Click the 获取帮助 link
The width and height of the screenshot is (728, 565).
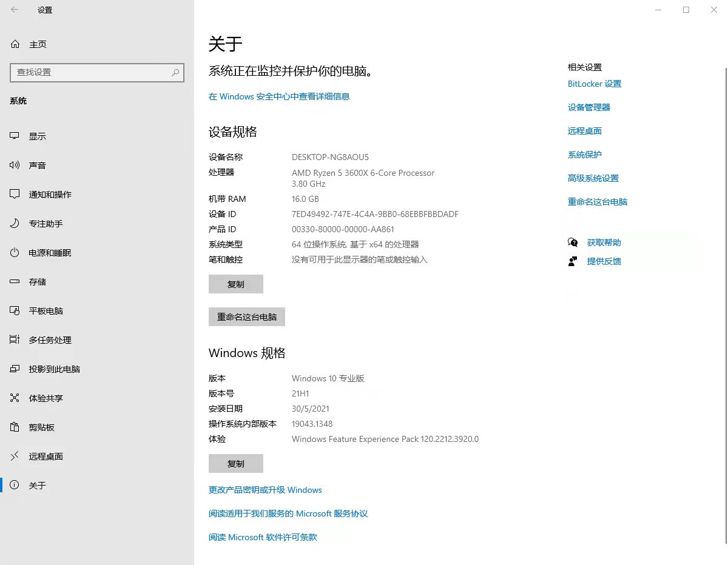pyautogui.click(x=604, y=242)
